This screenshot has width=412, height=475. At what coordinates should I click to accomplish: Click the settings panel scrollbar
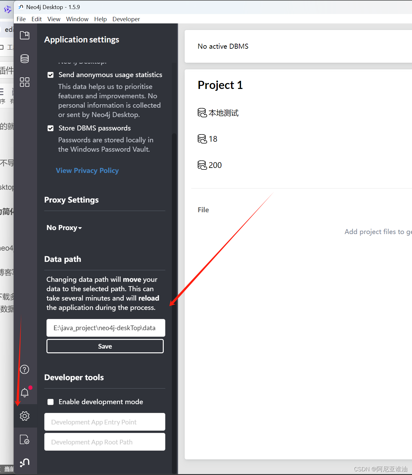(x=174, y=303)
